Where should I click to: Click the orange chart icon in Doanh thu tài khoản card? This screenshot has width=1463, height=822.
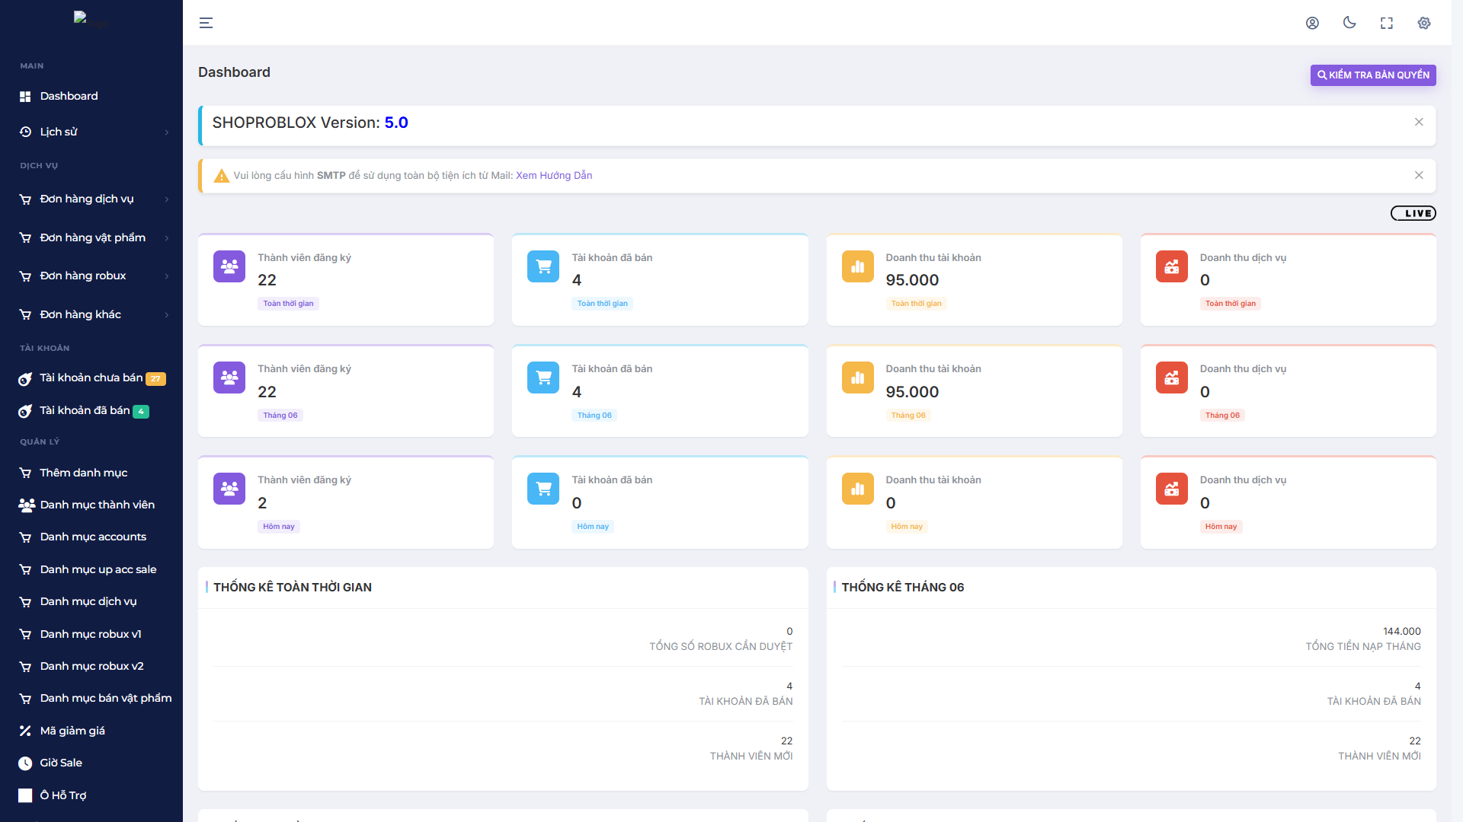coord(857,266)
